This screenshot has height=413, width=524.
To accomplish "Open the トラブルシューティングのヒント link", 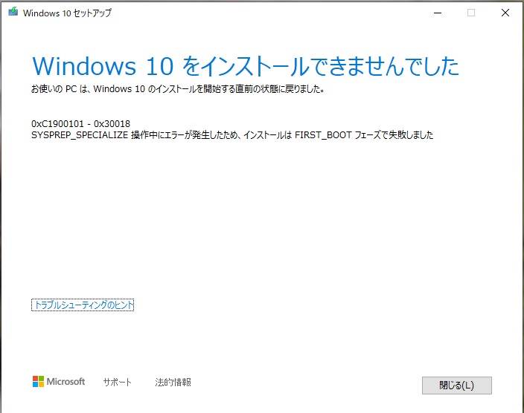I will pyautogui.click(x=83, y=305).
